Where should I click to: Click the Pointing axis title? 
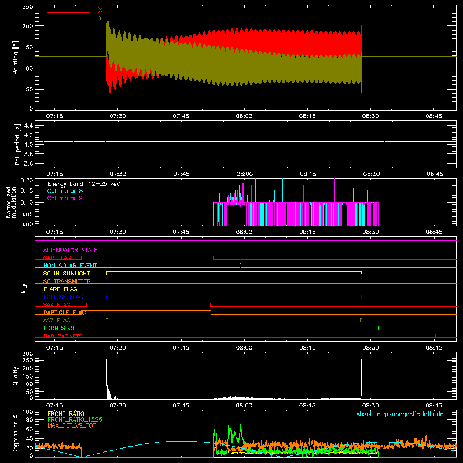point(16,57)
